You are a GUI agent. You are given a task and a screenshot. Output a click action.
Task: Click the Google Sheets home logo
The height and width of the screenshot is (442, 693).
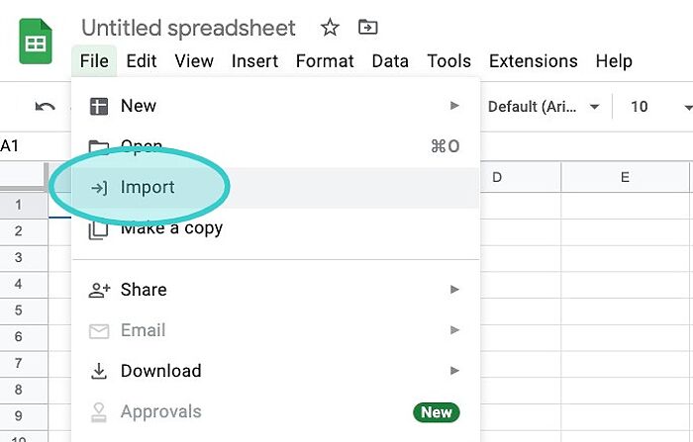(36, 42)
